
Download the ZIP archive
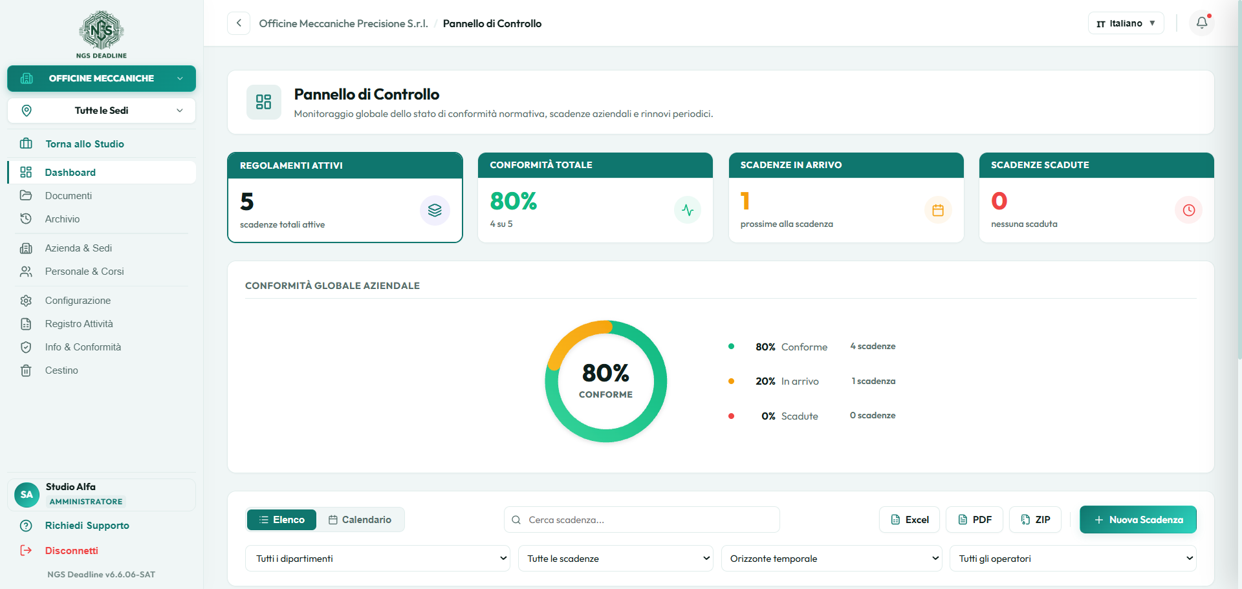pyautogui.click(x=1035, y=520)
